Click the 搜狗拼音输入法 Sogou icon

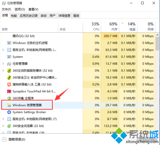point(9,85)
